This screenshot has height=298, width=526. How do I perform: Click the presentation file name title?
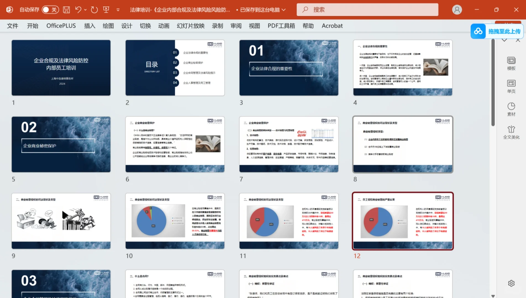(180, 10)
